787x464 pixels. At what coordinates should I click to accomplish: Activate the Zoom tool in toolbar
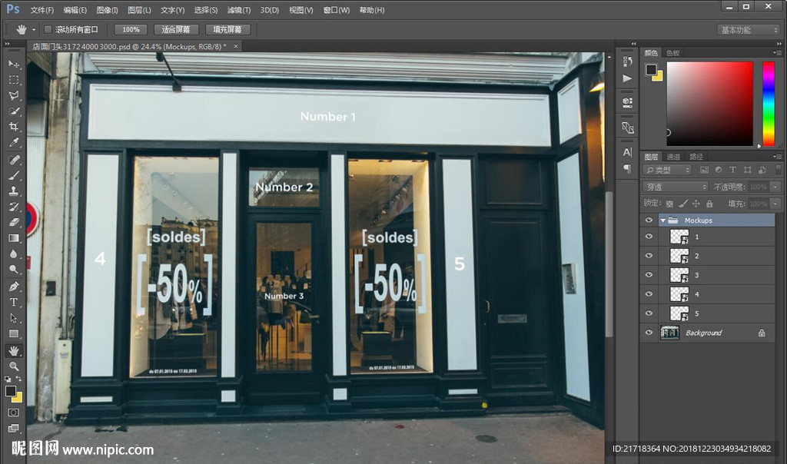coord(14,366)
